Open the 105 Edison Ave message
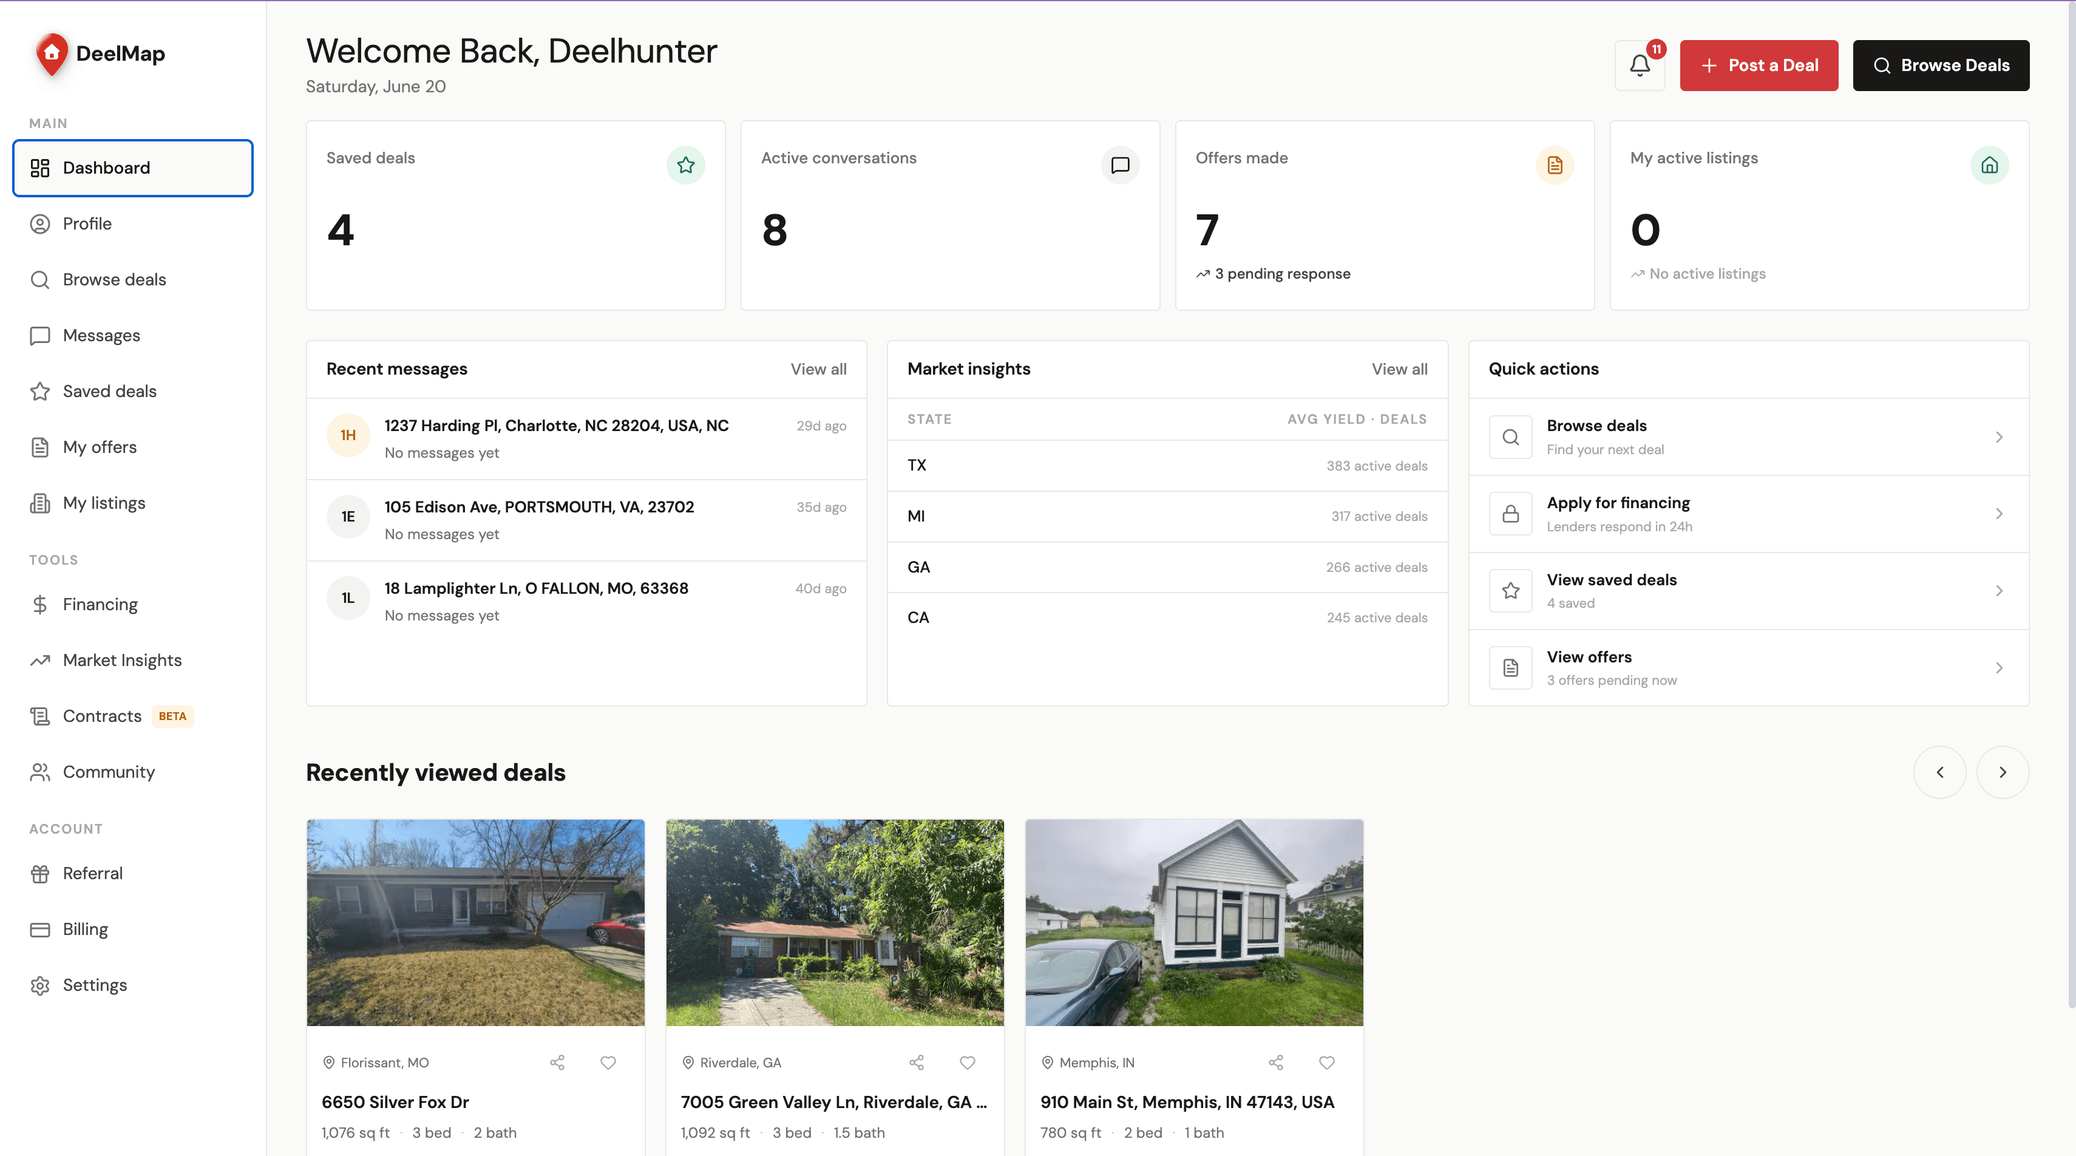Screen dimensions: 2076x1156 click(x=587, y=520)
